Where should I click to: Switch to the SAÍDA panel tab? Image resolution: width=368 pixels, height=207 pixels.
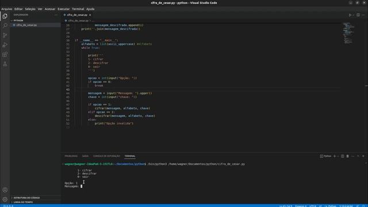85,156
